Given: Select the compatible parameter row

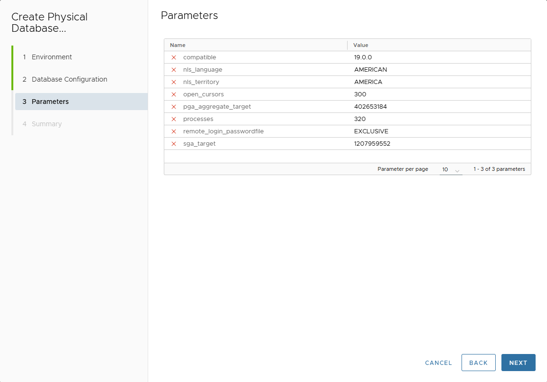Looking at the screenshot, I should (x=199, y=57).
